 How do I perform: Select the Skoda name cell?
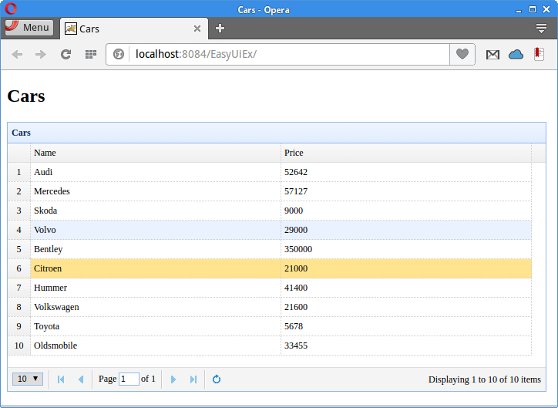pyautogui.click(x=156, y=211)
